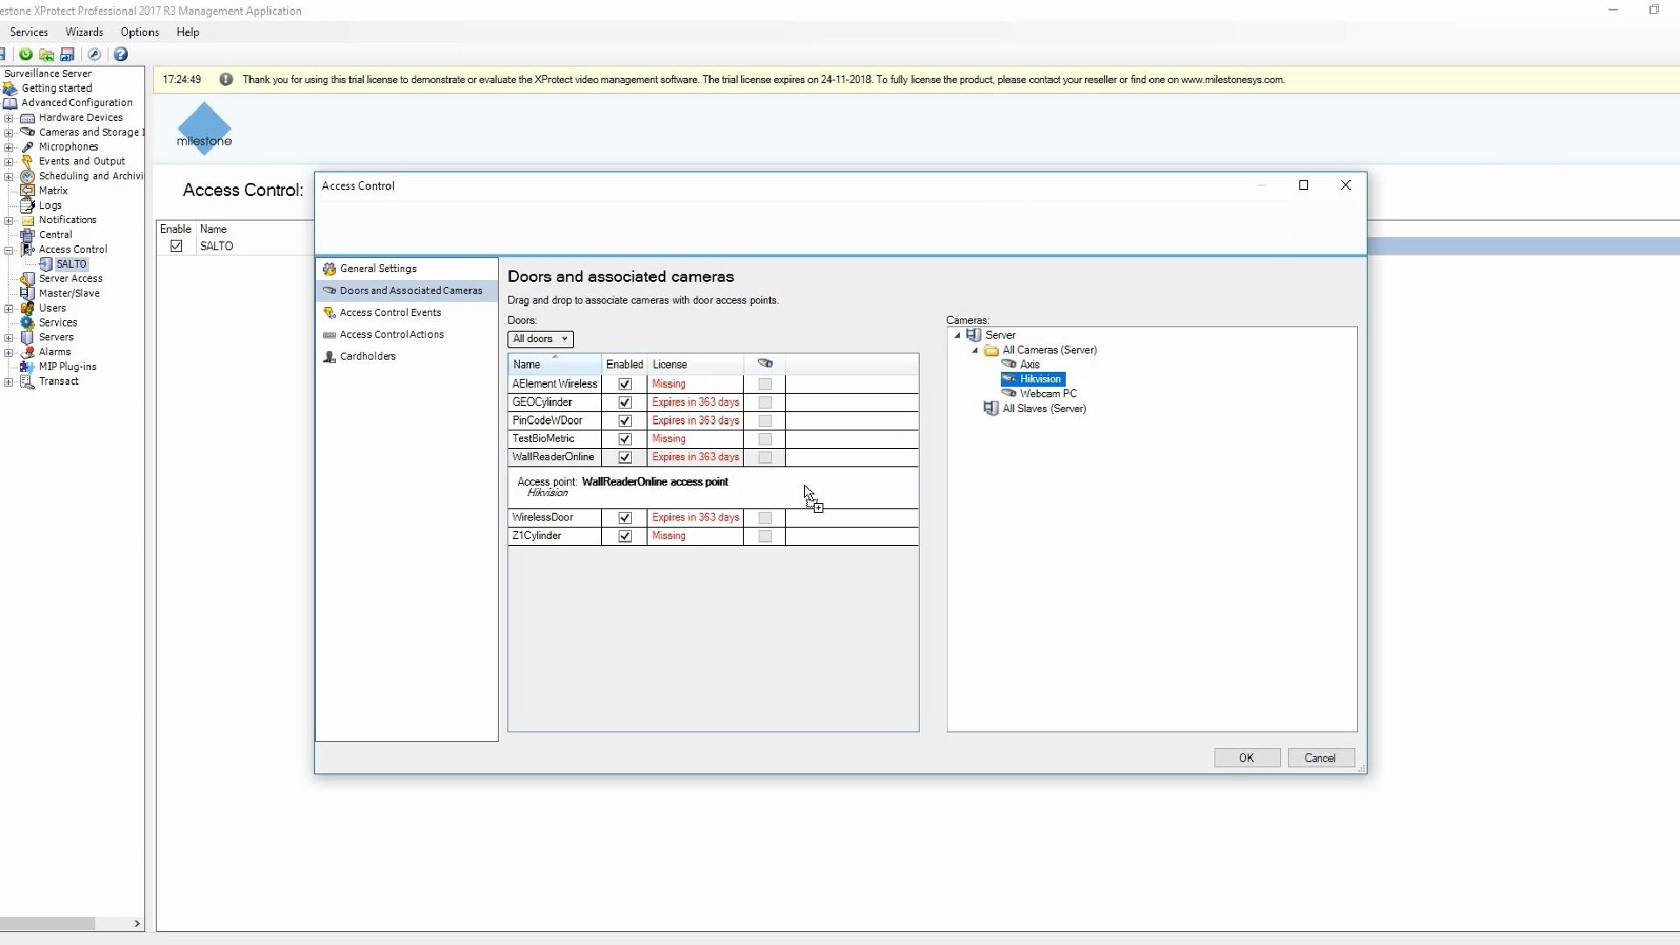Click the Users people icon
This screenshot has width=1680, height=945.
click(x=28, y=308)
